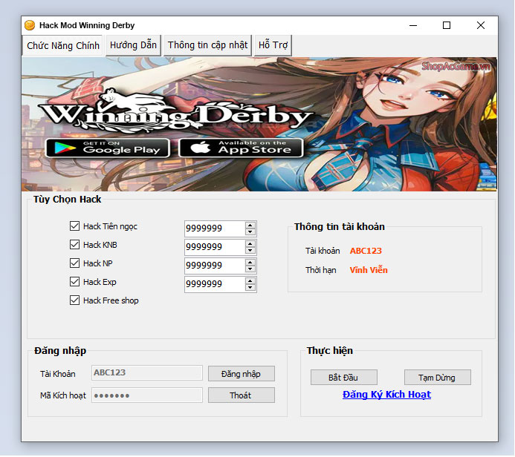Open the Đăng Ký Kích Hoạt link
The width and height of the screenshot is (515, 457).
click(387, 395)
